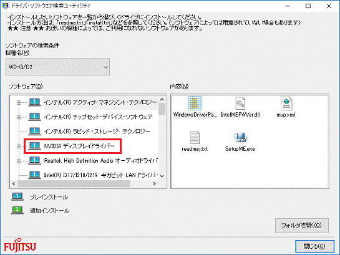
Task: Expand the インテル(R) チップセット・デバイス tree node
Action: pos(19,117)
